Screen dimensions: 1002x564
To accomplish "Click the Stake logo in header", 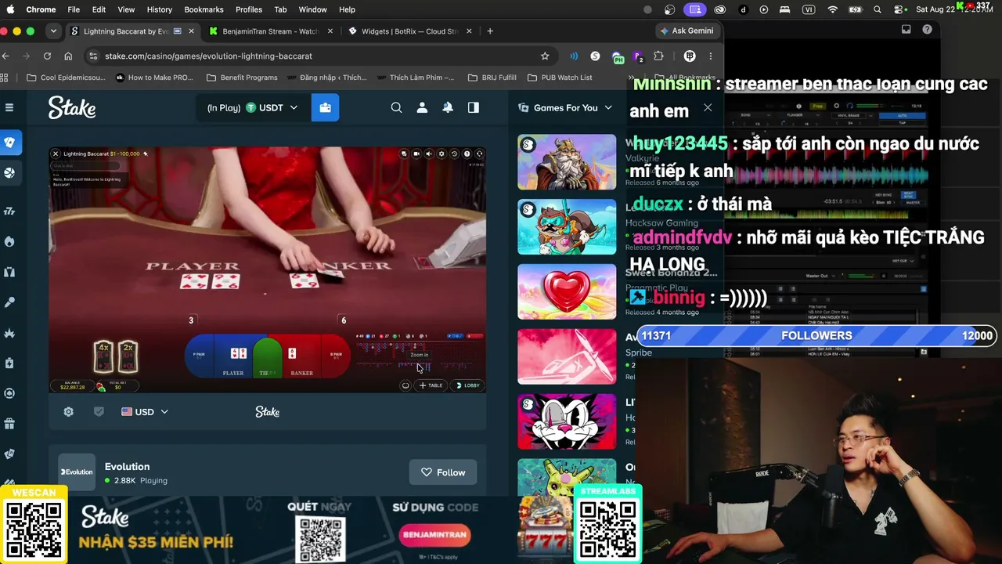I will coord(72,107).
